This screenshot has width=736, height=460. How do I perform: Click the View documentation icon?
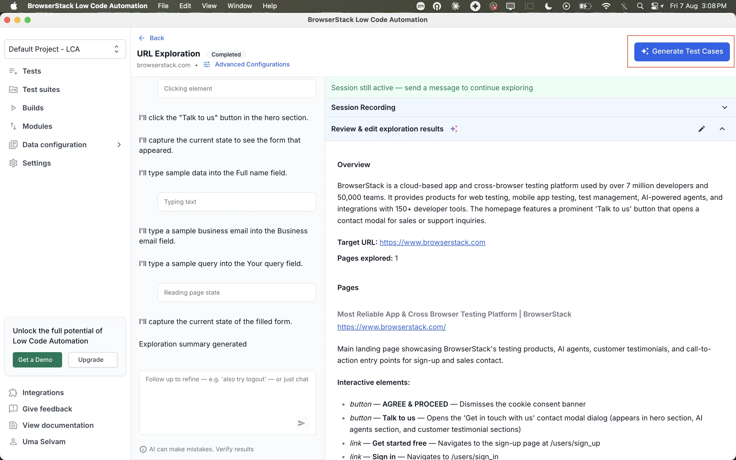coord(13,425)
